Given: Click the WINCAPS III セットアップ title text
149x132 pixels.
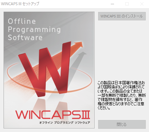Looking at the screenshot, I should coord(20,4).
